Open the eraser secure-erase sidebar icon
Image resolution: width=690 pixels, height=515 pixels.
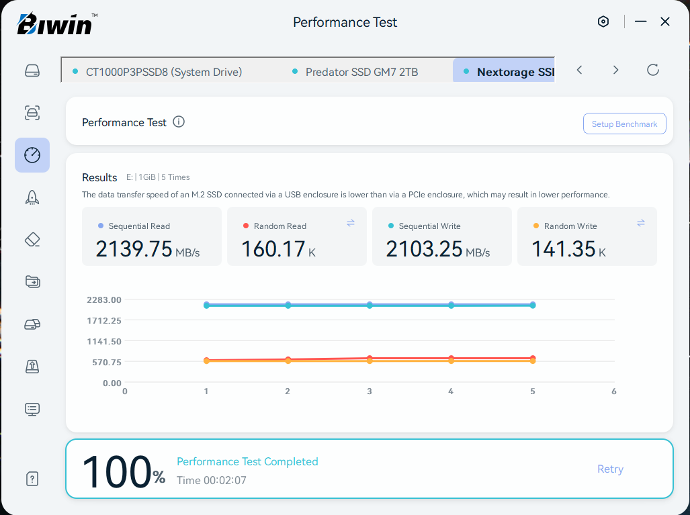[x=32, y=240]
